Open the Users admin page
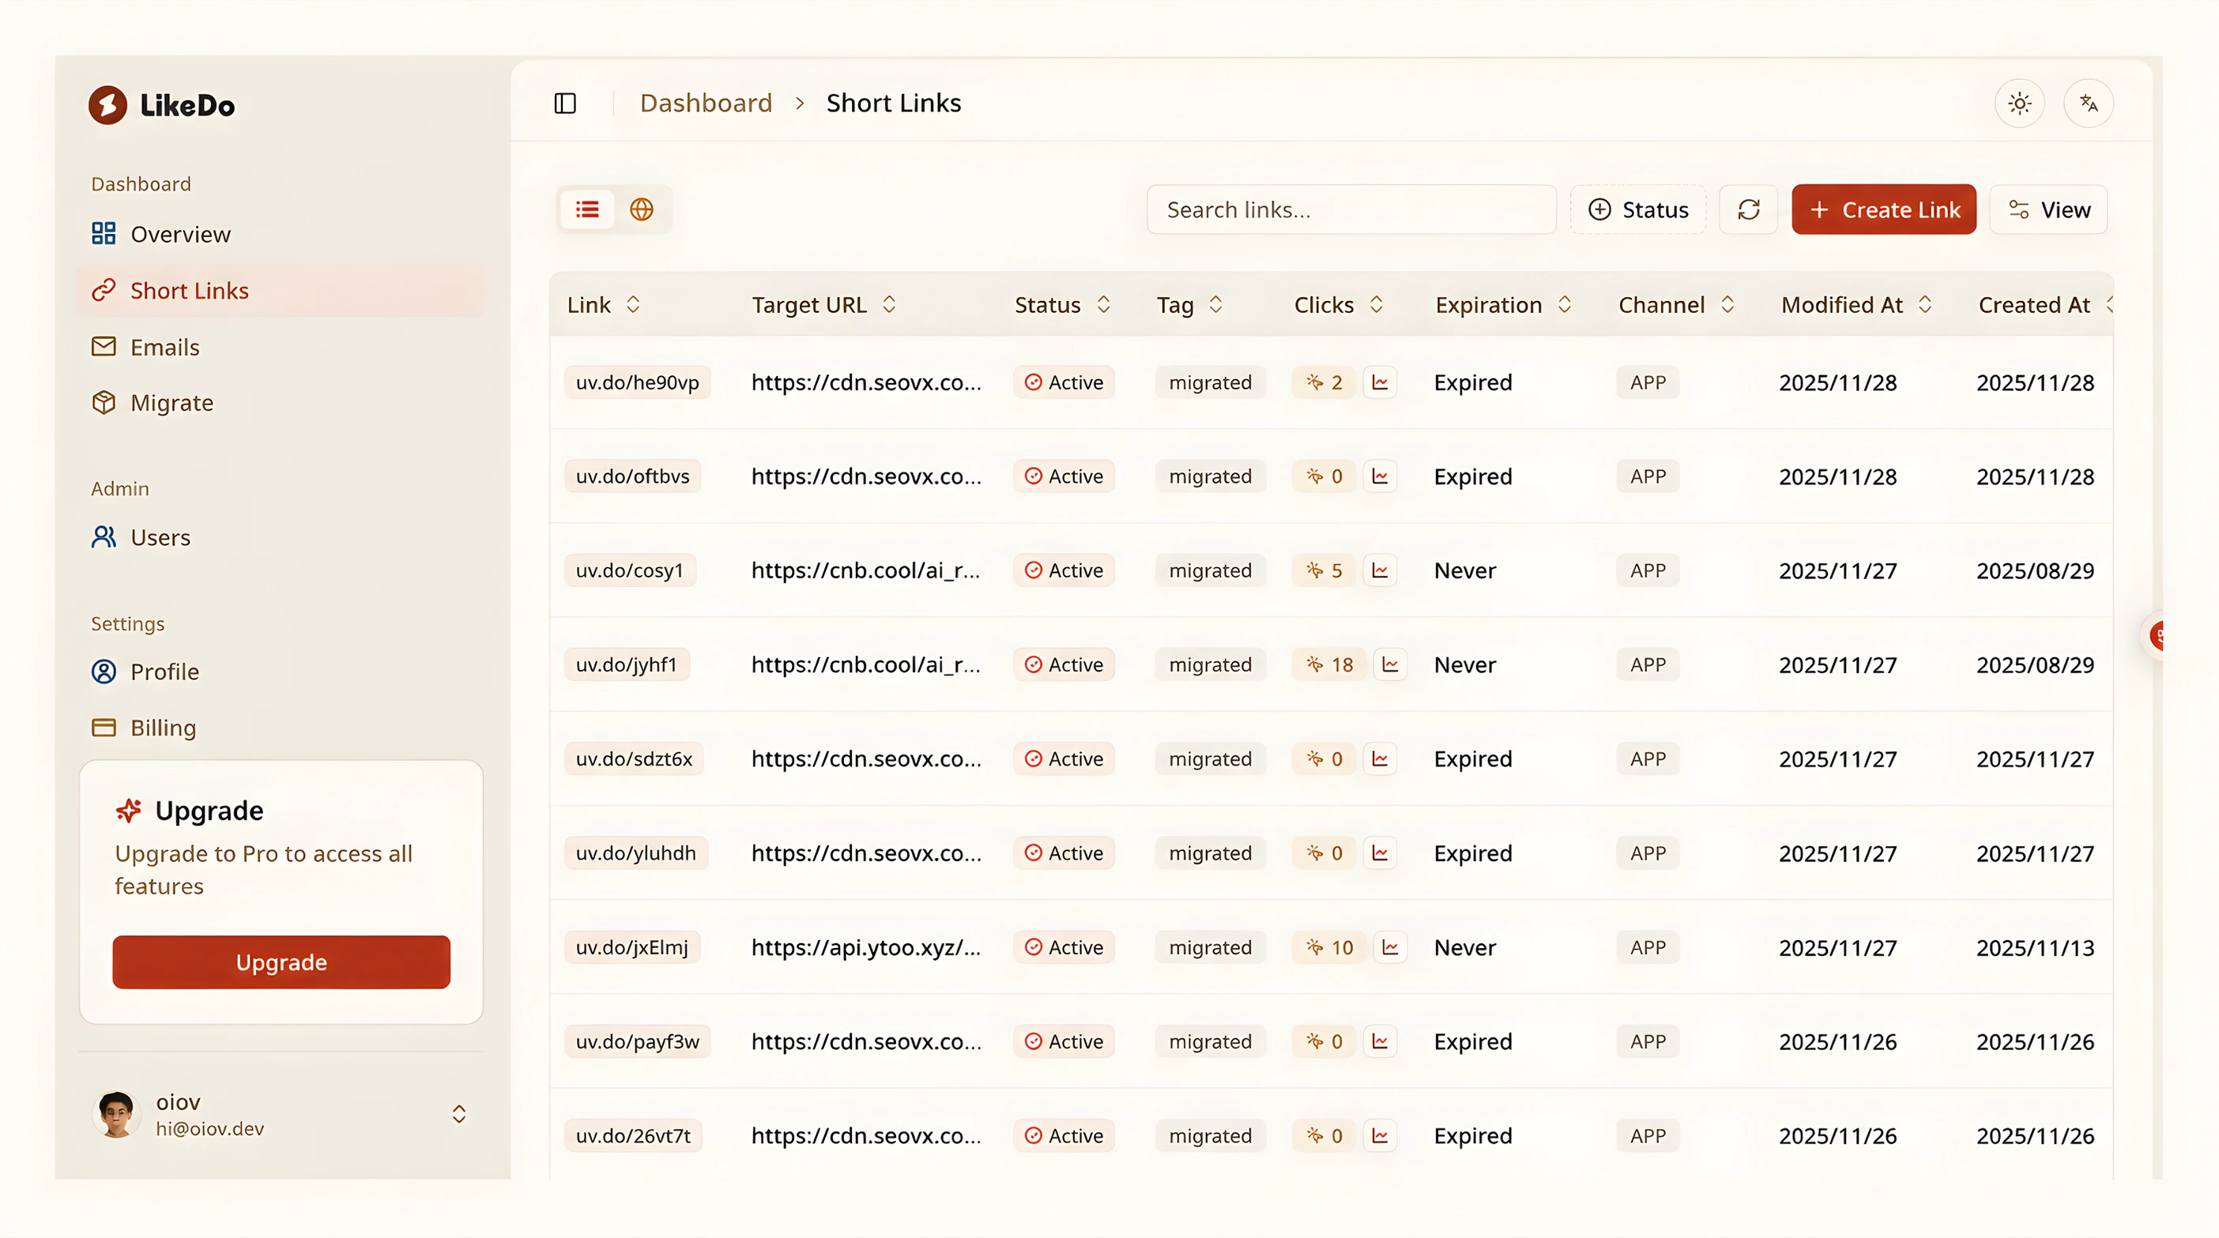Image resolution: width=2219 pixels, height=1238 pixels. click(281, 537)
